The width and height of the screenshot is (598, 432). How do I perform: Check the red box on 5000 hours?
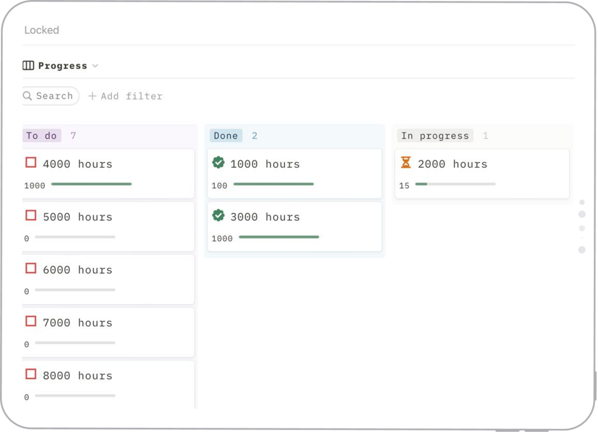pyautogui.click(x=31, y=215)
